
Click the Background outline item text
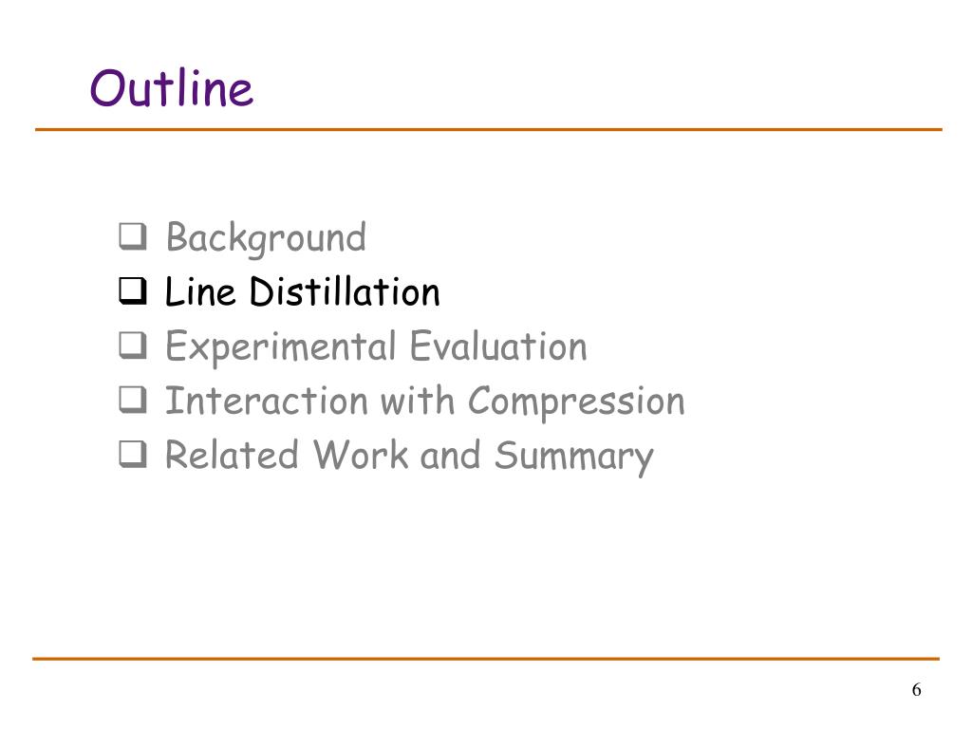pyautogui.click(x=267, y=238)
